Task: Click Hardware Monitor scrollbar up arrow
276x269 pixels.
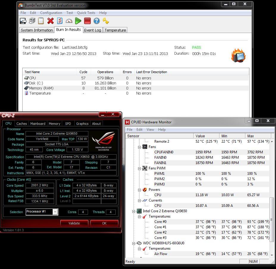Action: [272, 141]
